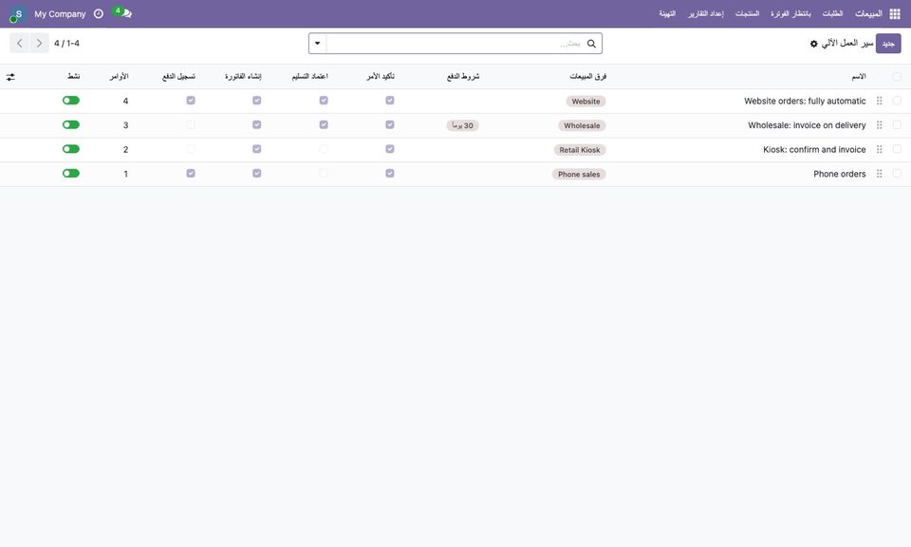Click the automated workflow settings gear icon
The image size is (911, 547).
[813, 44]
